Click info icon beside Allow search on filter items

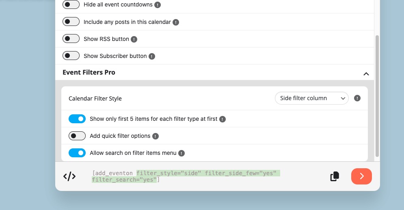click(181, 153)
